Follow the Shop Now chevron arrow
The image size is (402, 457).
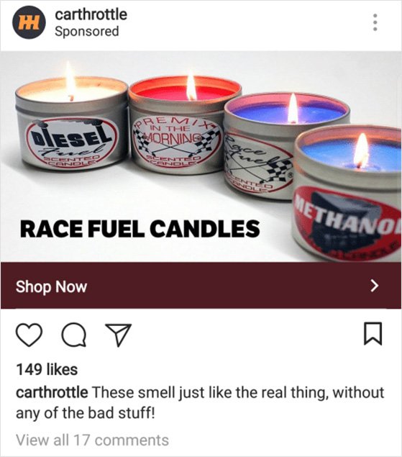(x=375, y=286)
